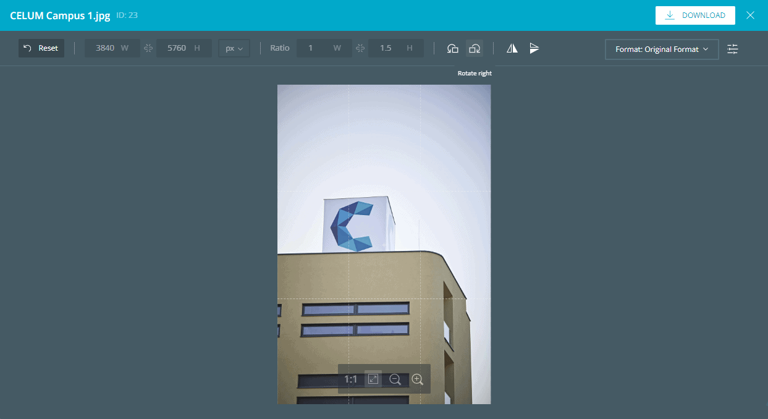768x419 pixels.
Task: Close the image editor dialog
Action: 750,15
